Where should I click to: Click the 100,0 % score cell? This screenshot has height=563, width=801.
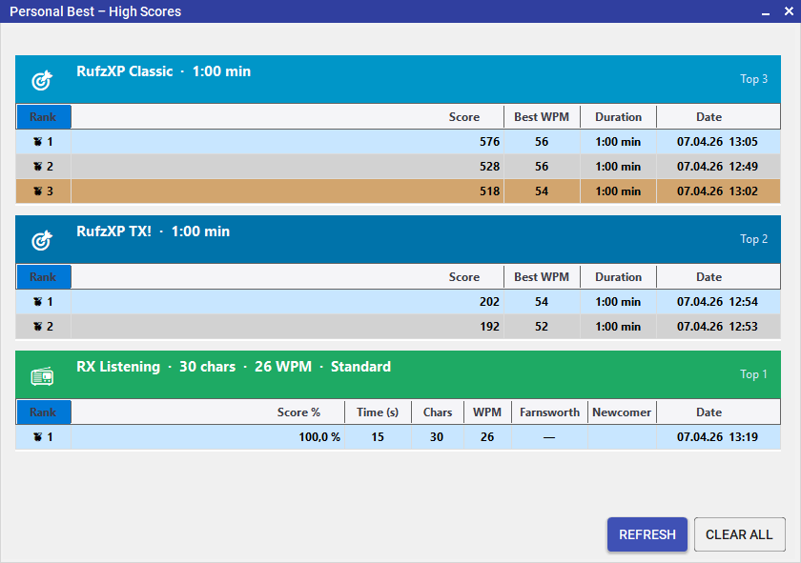pyautogui.click(x=208, y=437)
